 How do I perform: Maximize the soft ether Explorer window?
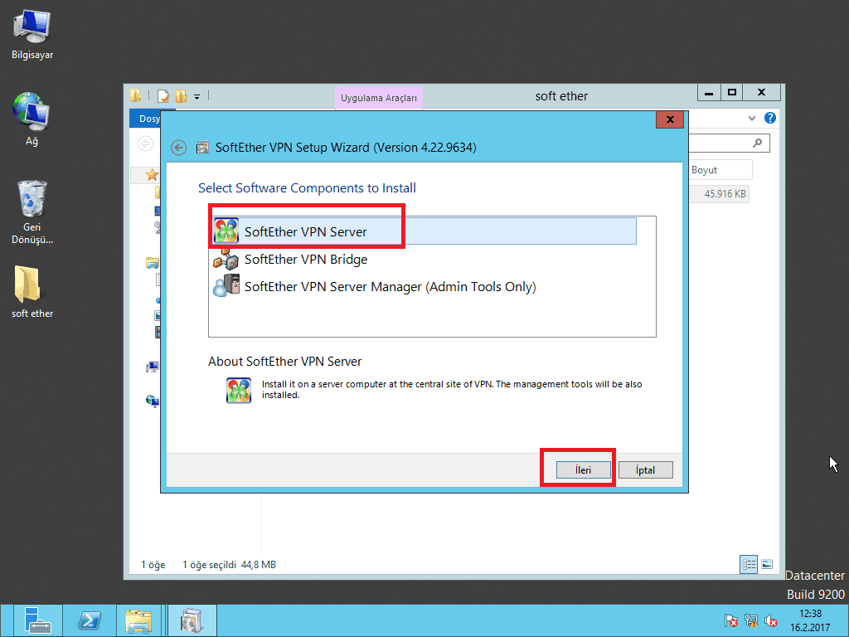click(731, 93)
